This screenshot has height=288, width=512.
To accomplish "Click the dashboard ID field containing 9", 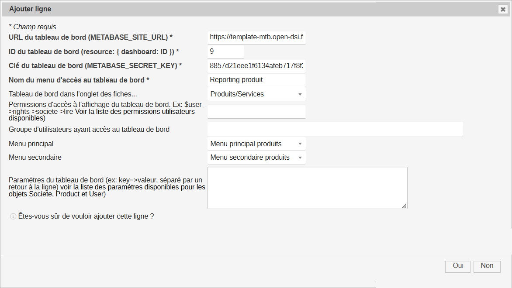I will click(x=225, y=51).
